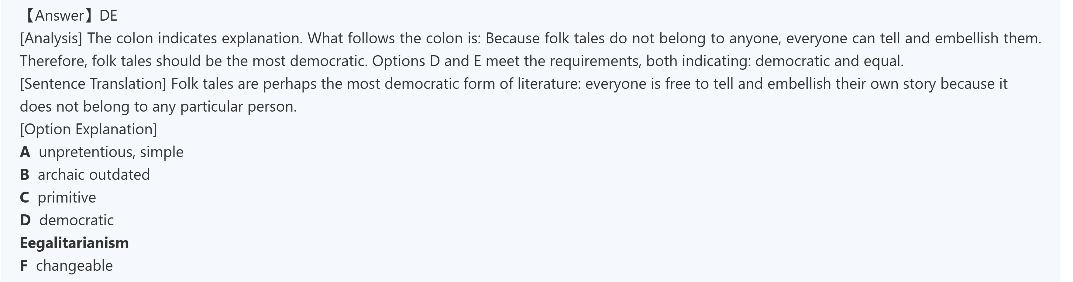Click the [Option Explanation] heading
This screenshot has height=282, width=1073.
click(88, 129)
